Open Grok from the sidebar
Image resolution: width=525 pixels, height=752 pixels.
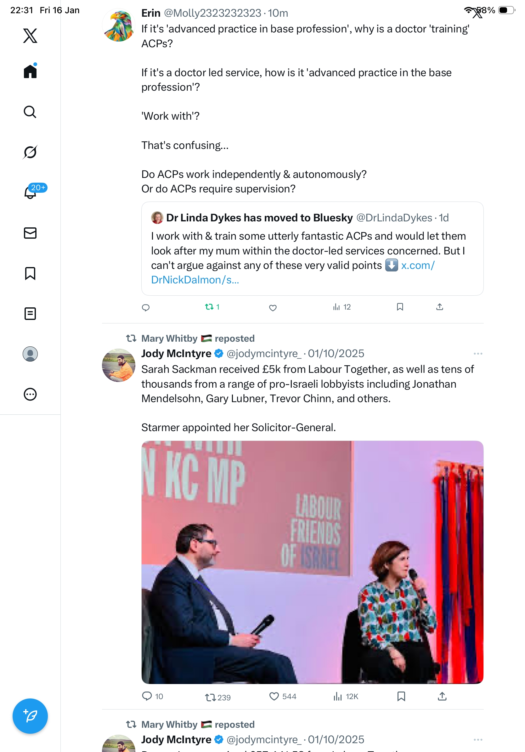tap(30, 152)
